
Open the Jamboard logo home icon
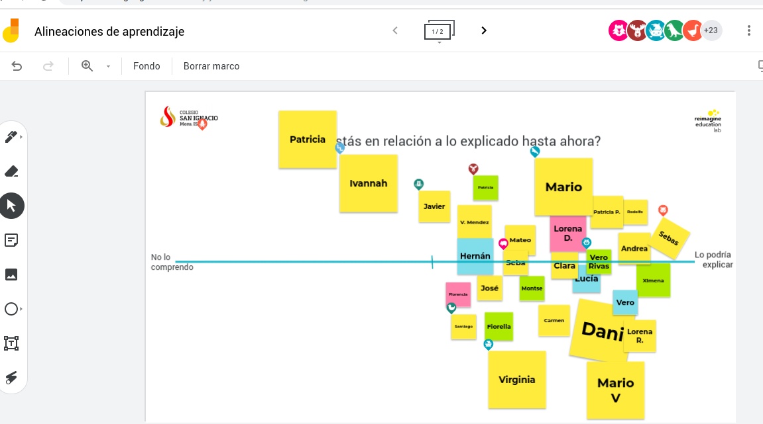11,30
